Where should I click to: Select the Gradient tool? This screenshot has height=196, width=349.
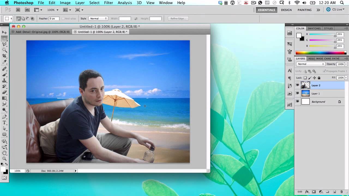(4, 98)
